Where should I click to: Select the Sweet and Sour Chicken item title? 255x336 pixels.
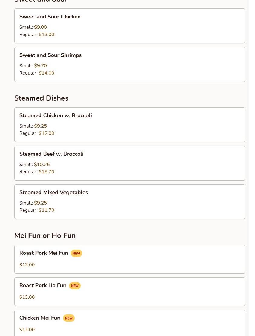click(x=50, y=17)
